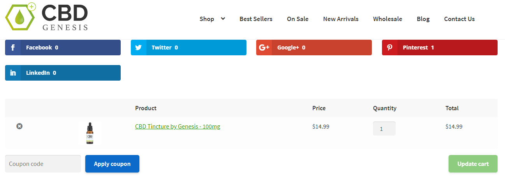Image resolution: width=505 pixels, height=192 pixels.
Task: Click the Google+ icon
Action: (264, 48)
